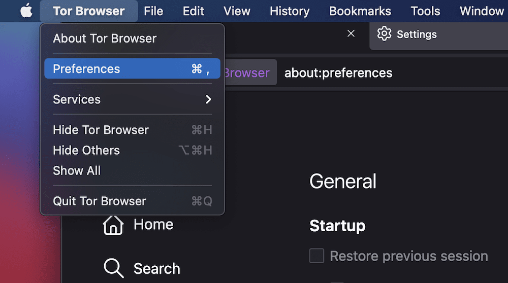Open the Apple menu
508x283 pixels.
(26, 11)
